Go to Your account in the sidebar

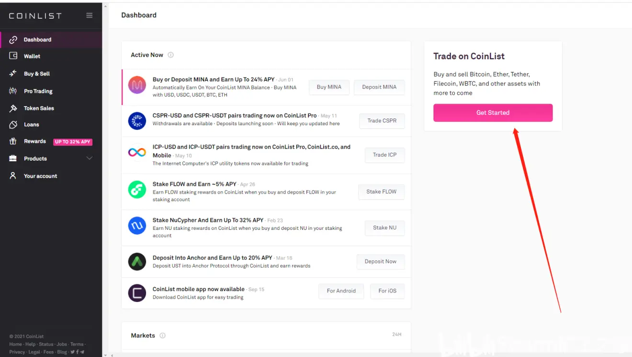pyautogui.click(x=40, y=176)
